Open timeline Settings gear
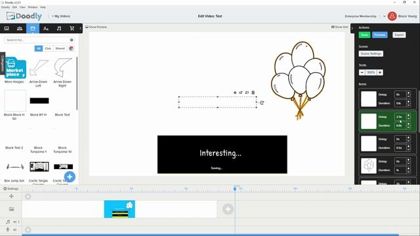420x236 pixels. point(10,189)
